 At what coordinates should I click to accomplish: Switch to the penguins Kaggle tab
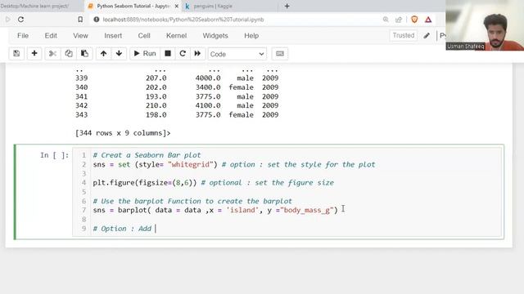point(230,6)
